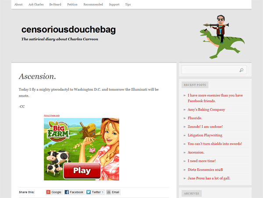This screenshot has width=263, height=198.
Task: Open the About menu item
Action: [18, 4]
